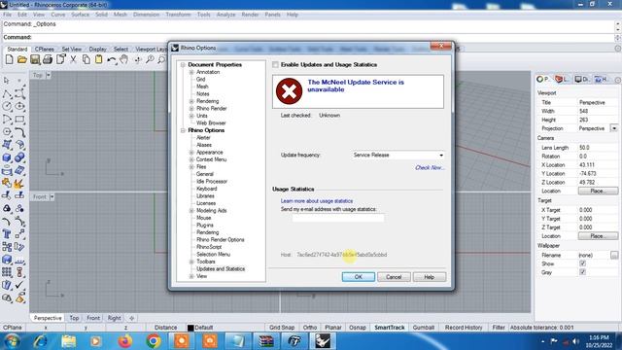The width and height of the screenshot is (622, 350).
Task: Toggle Planar in status bar
Action: coord(333,328)
